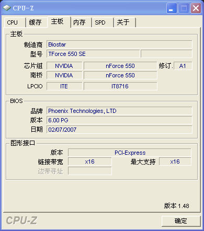Open the 缓存 tab
This screenshot has height=231, width=204.
[x=36, y=22]
